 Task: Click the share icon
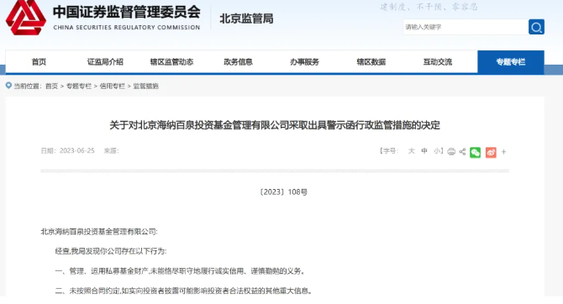pyautogui.click(x=462, y=152)
